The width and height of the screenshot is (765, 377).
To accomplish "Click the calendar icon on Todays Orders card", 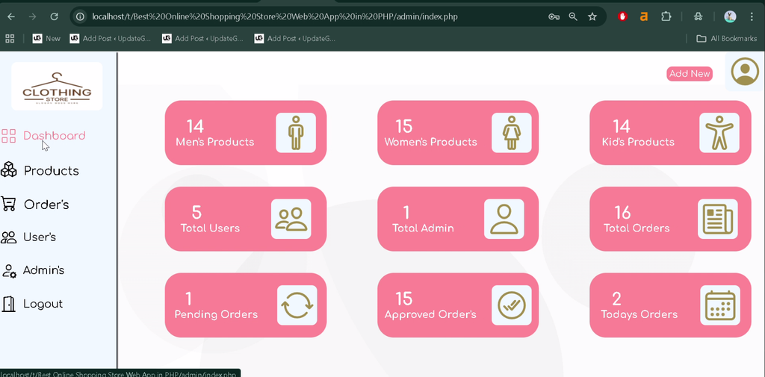I will point(720,305).
